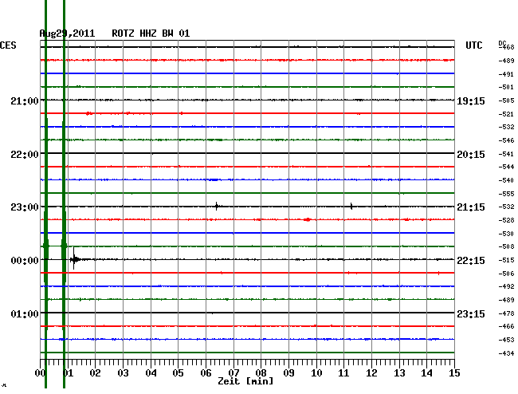Select the 01:00 local time label
The width and height of the screenshot is (518, 394).
[x=25, y=313]
